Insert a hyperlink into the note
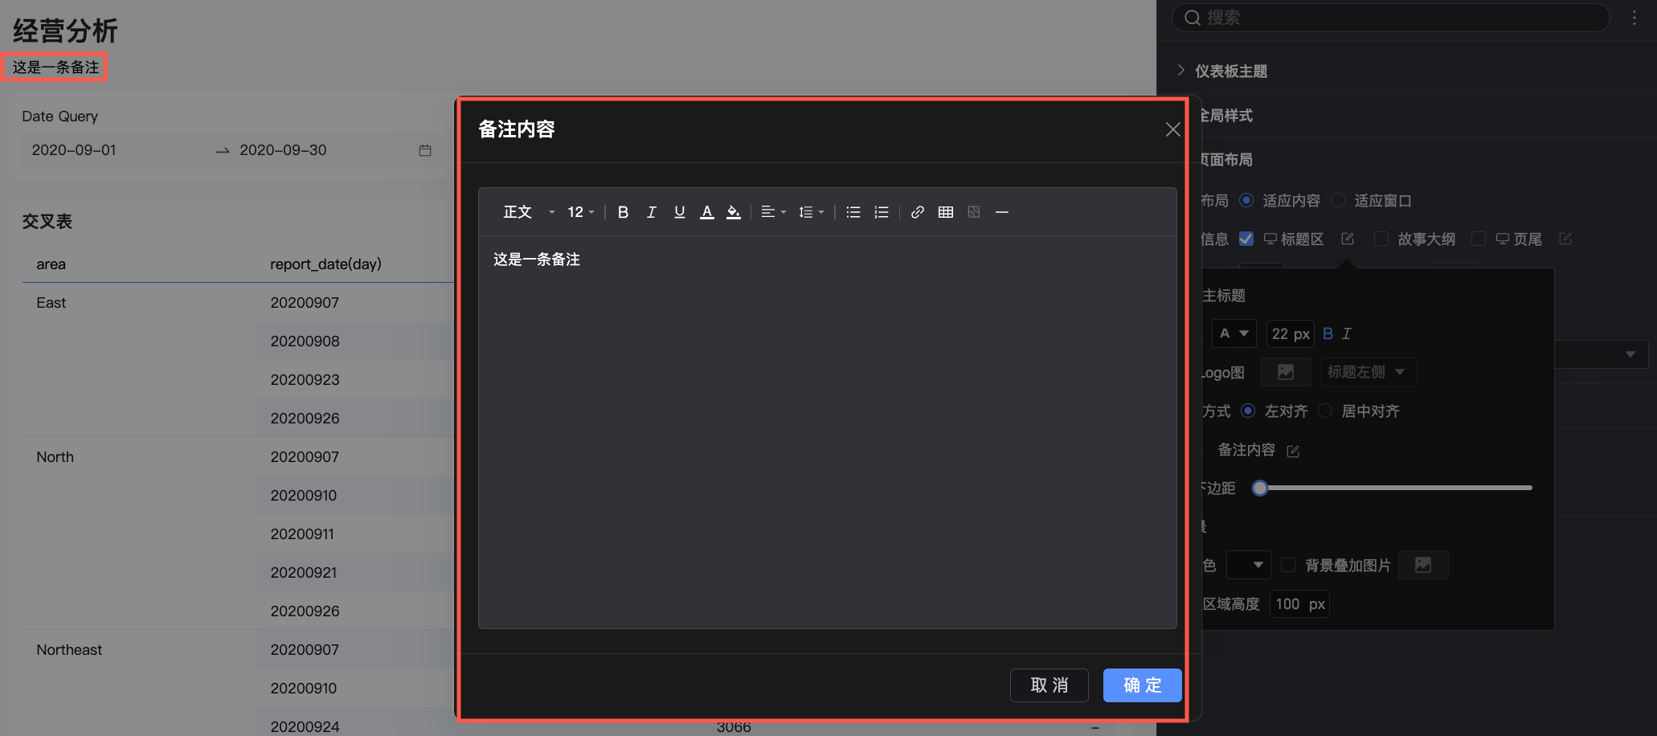1657x736 pixels. click(x=917, y=211)
